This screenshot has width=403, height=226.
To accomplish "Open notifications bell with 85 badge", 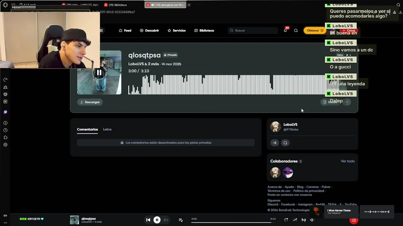I will pos(285,30).
